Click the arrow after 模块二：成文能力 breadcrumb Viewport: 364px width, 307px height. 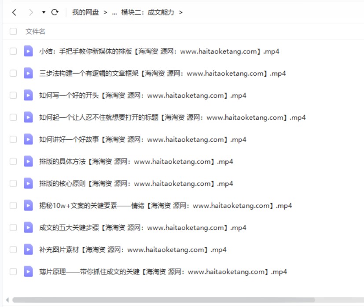(180, 12)
